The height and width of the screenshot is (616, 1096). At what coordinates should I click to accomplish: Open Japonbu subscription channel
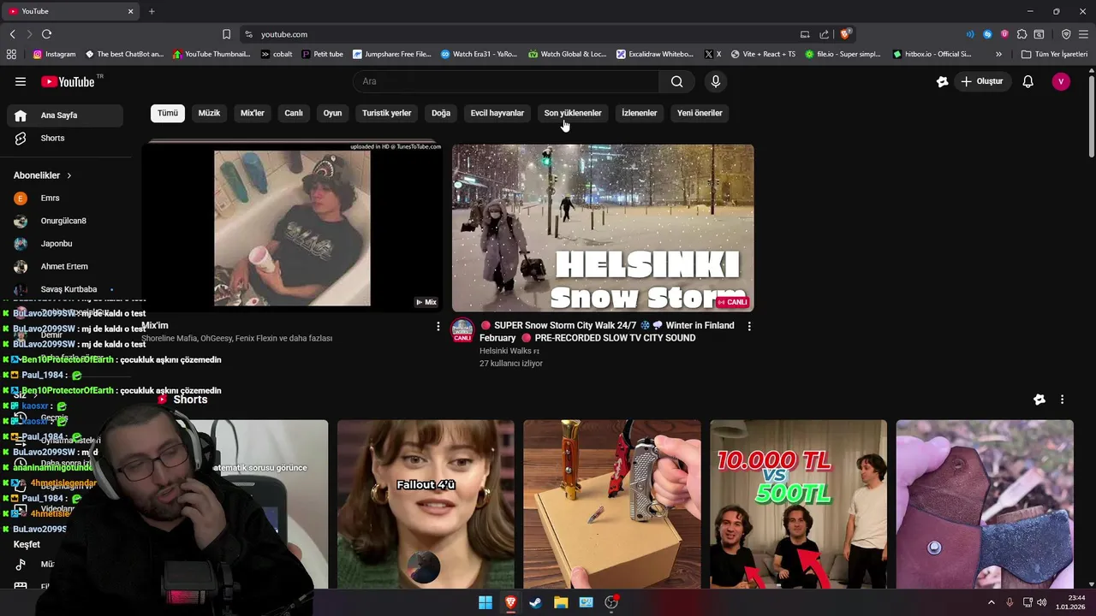[65, 244]
